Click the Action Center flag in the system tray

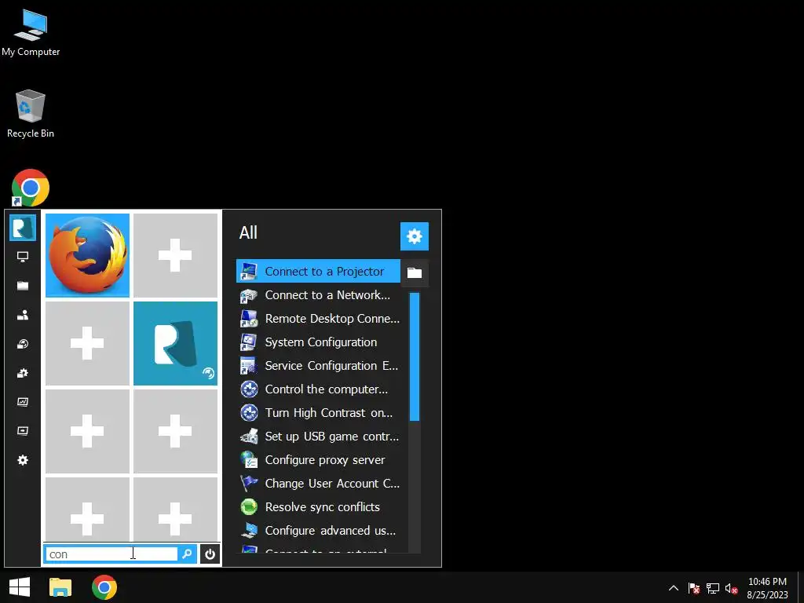pyautogui.click(x=694, y=588)
